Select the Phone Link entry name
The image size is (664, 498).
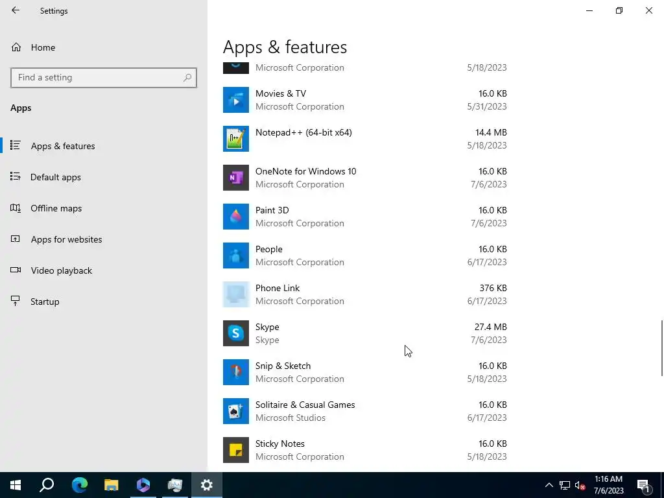[x=278, y=288]
